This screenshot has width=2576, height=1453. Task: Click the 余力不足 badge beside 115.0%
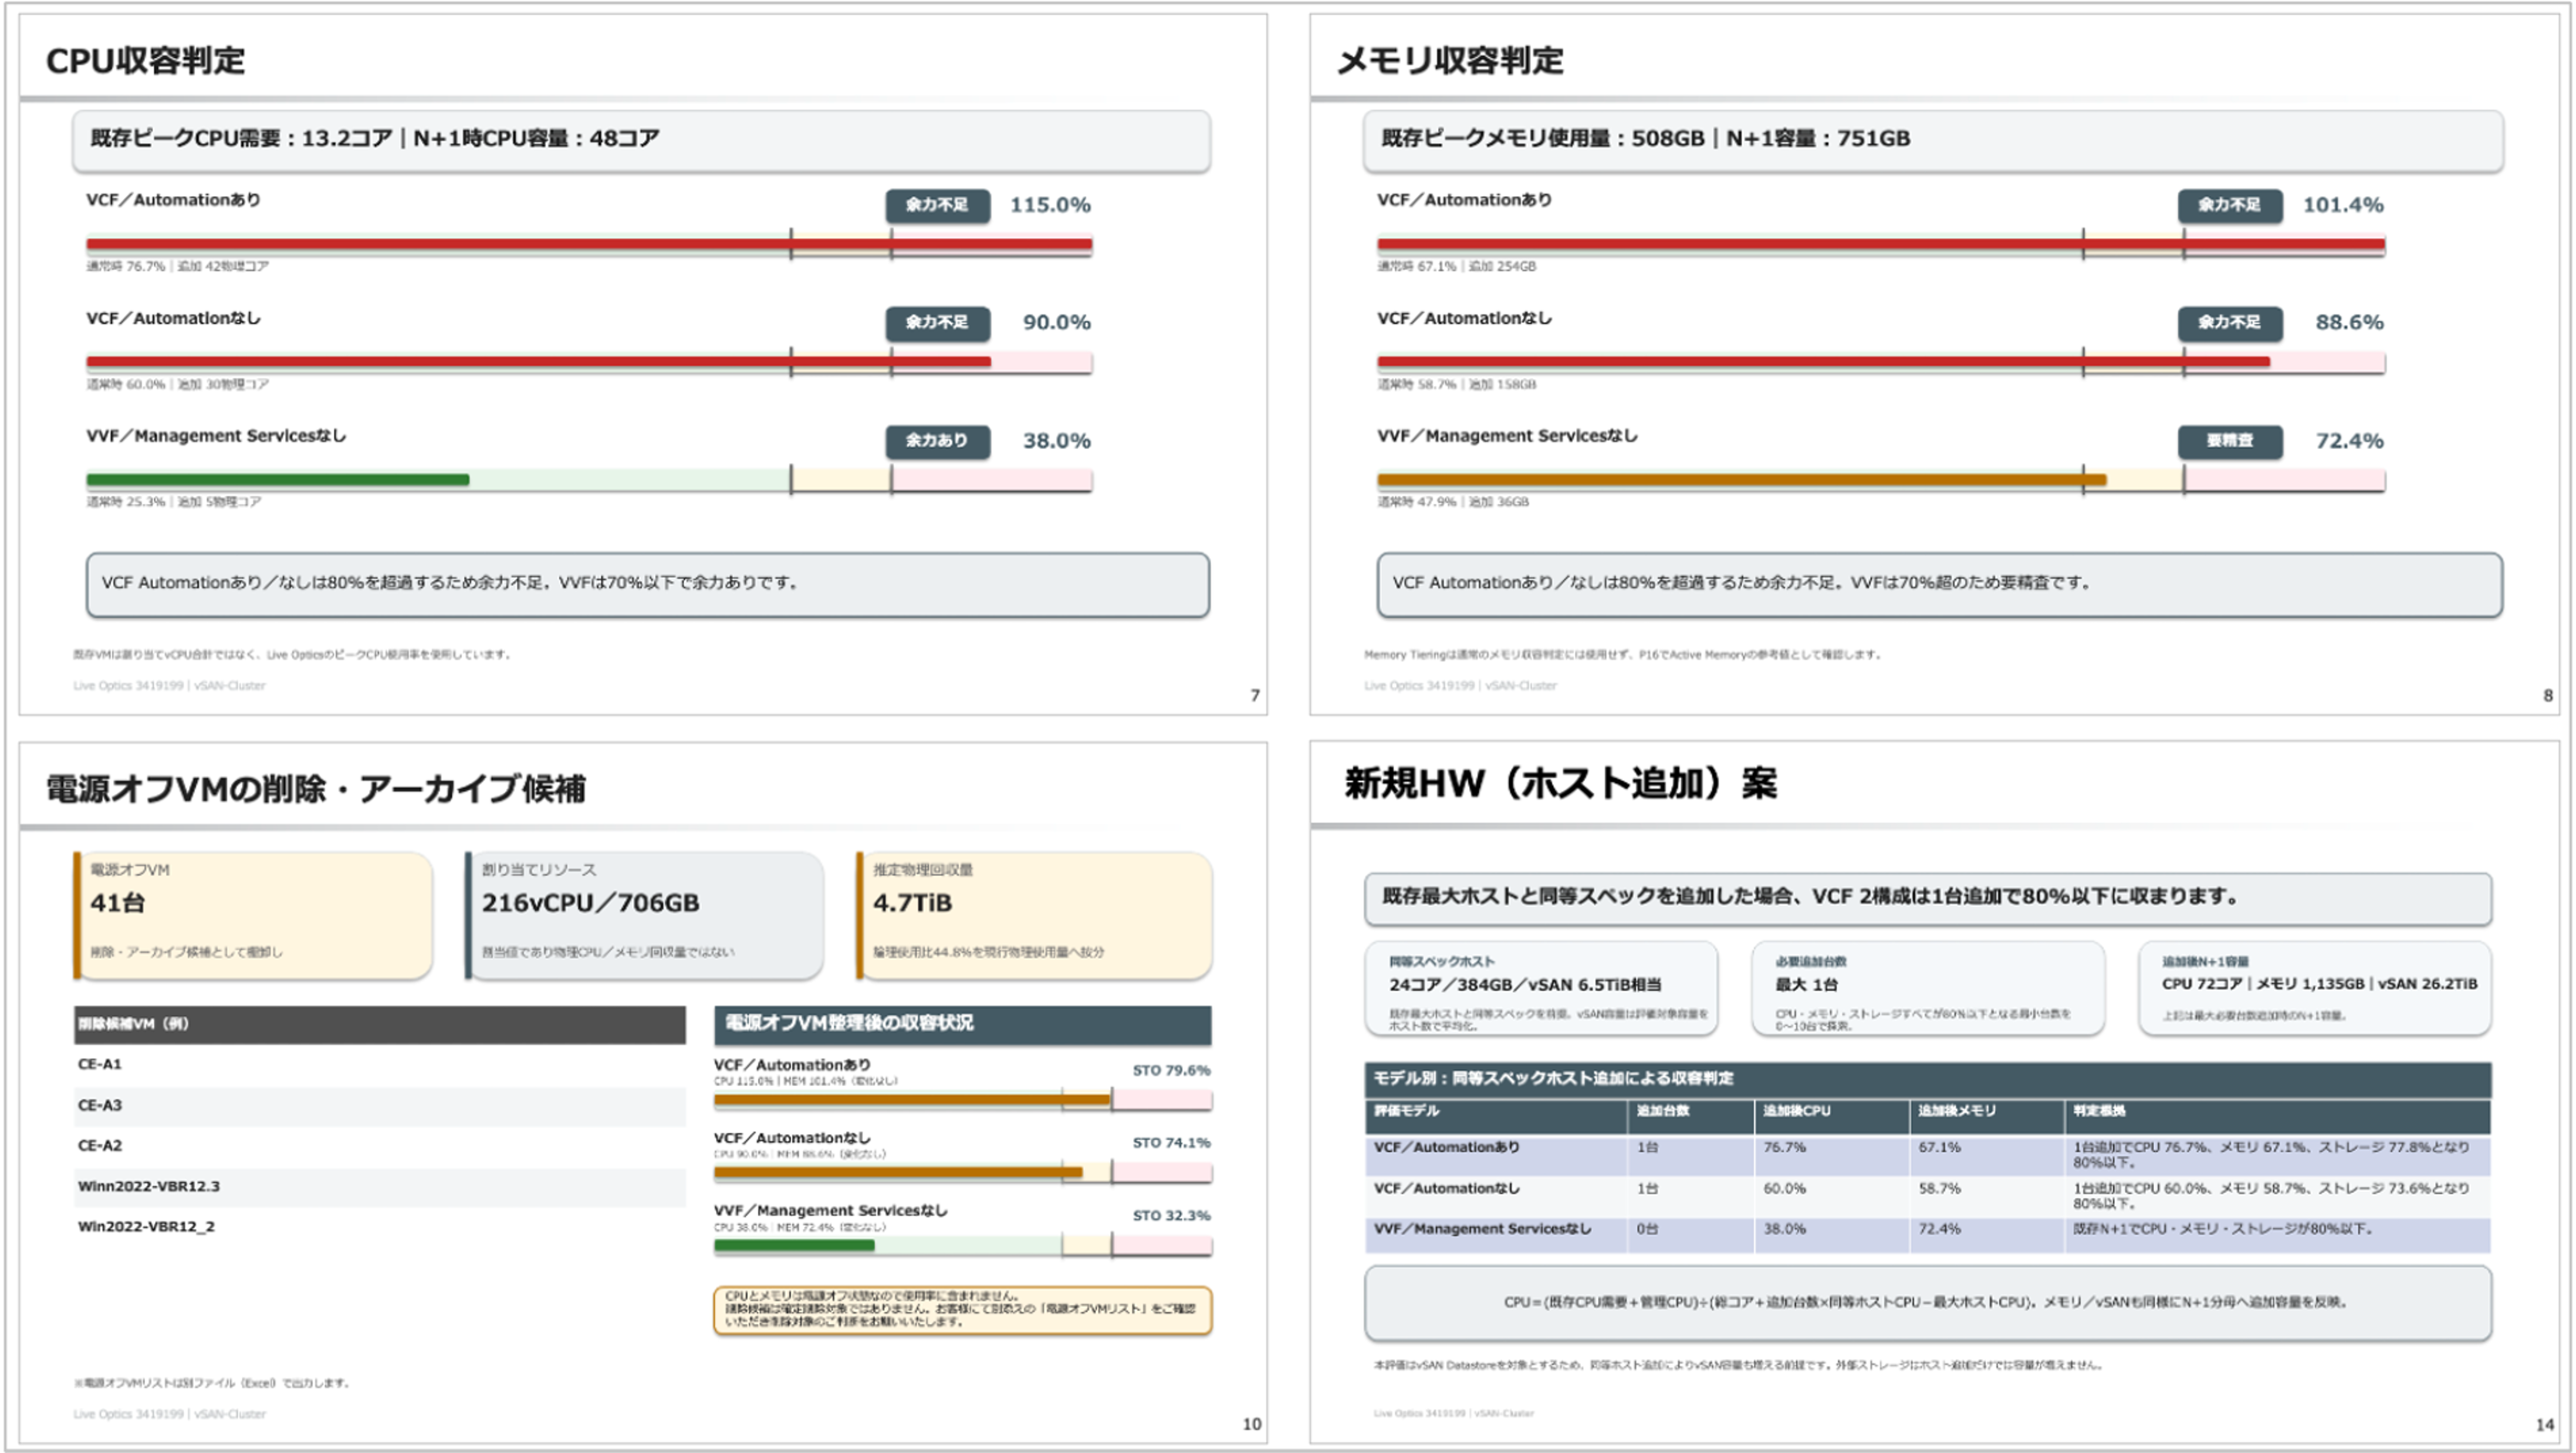(937, 205)
